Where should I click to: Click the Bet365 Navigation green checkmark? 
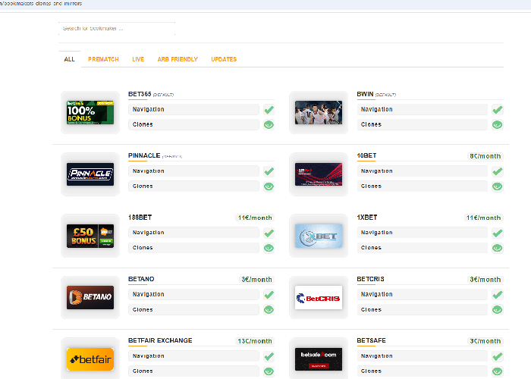269,110
